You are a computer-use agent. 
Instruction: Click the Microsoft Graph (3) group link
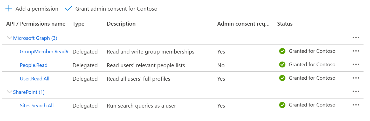point(35,38)
